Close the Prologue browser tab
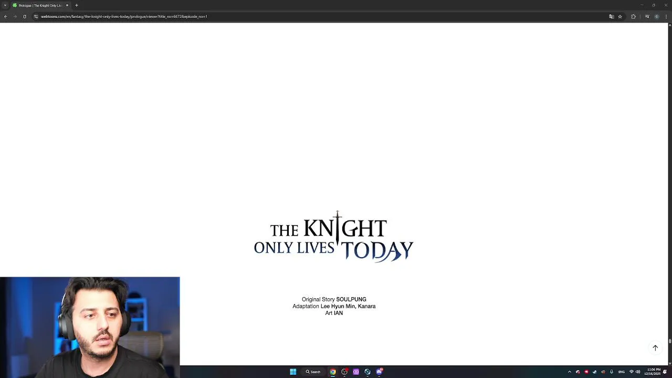 coord(67,5)
